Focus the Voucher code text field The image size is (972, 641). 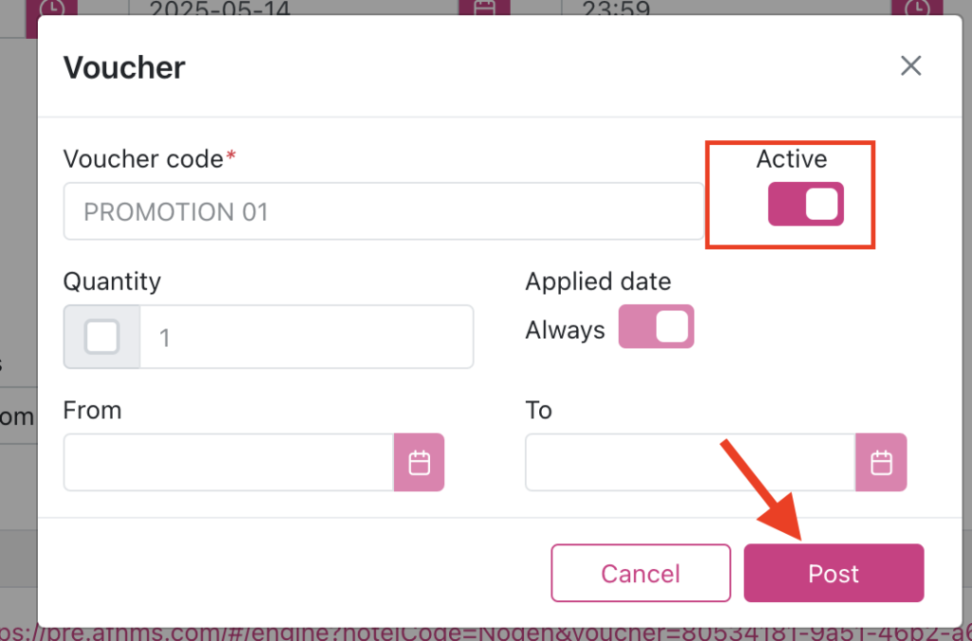pyautogui.click(x=383, y=211)
